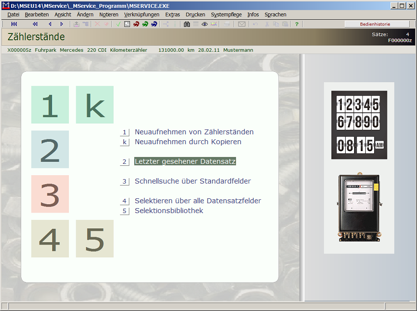Image resolution: width=417 pixels, height=311 pixels.
Task: Open the green question mark help
Action: [297, 24]
